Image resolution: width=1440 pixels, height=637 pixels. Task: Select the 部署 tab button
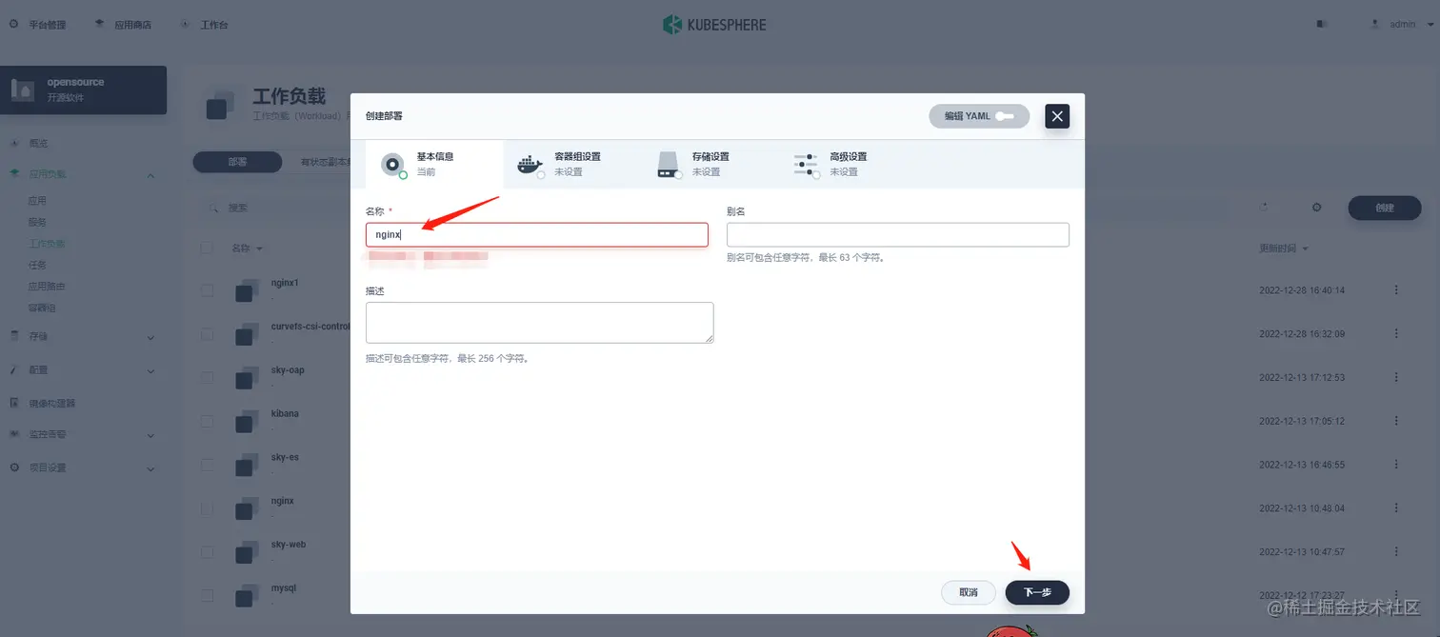(237, 162)
